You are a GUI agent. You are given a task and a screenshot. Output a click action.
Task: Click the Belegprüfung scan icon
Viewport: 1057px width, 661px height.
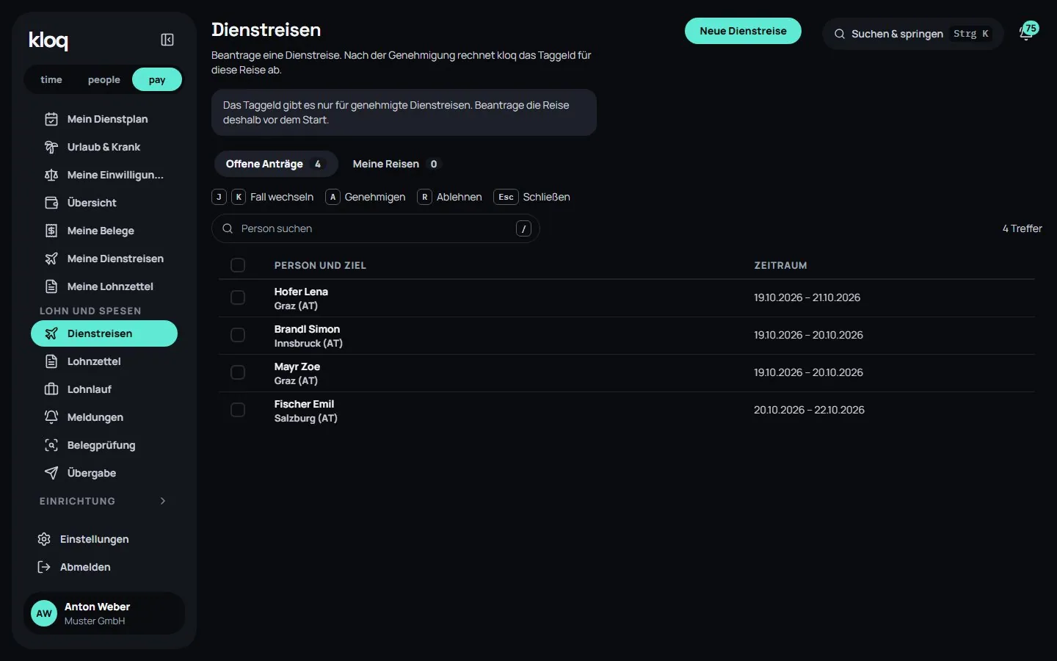tap(51, 445)
